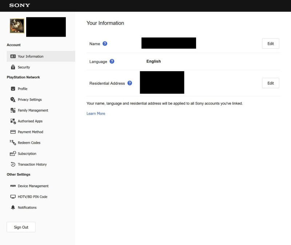Click the Transaction History clock icon
Screen dimensions: 291x245
click(x=13, y=164)
